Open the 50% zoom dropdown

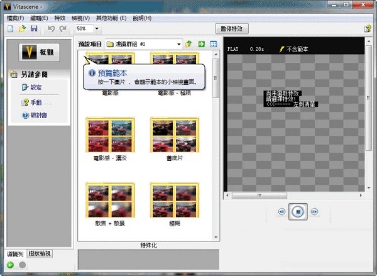pyautogui.click(x=97, y=29)
